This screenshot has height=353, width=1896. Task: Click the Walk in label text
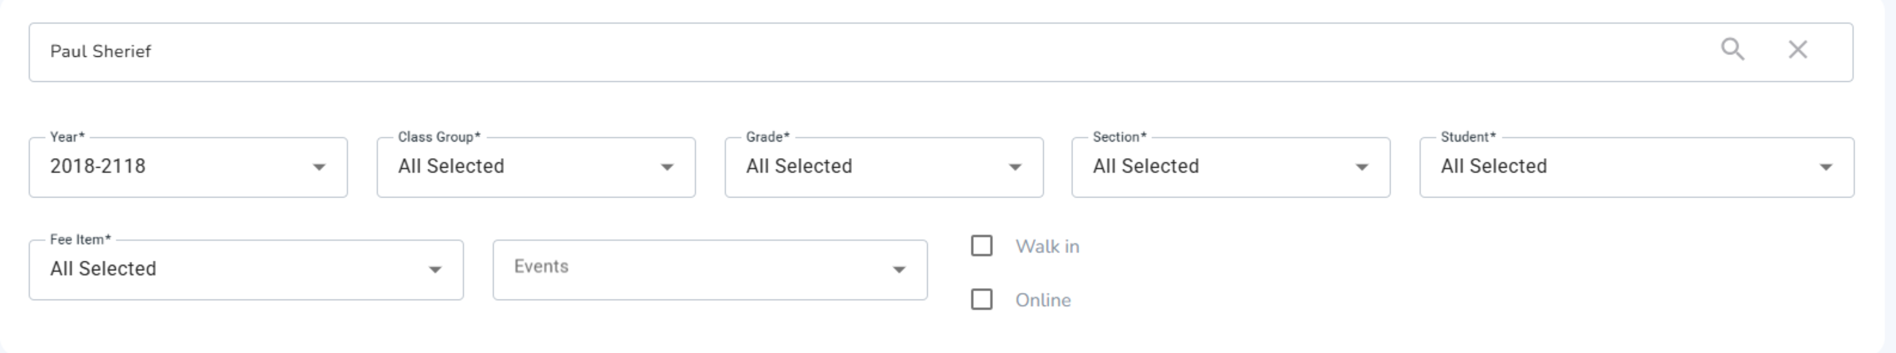pos(1047,247)
